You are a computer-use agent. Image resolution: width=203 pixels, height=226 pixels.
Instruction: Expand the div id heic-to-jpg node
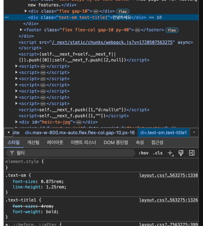[x=16, y=122]
